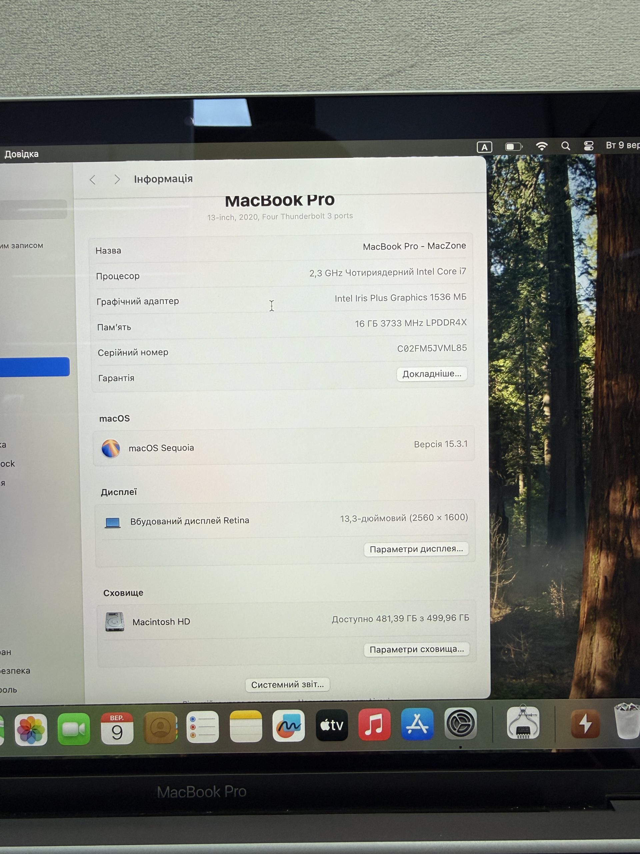This screenshot has height=854, width=640.
Task: Launch Music from the Dock
Action: (374, 724)
